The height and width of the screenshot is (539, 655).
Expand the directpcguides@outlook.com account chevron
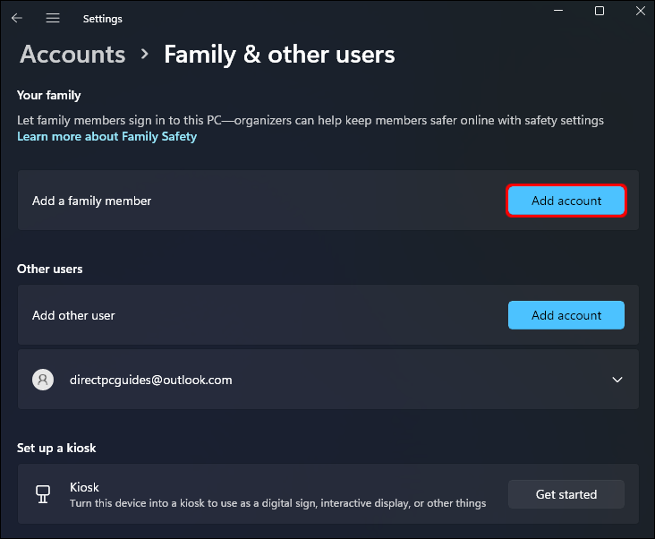tap(617, 380)
